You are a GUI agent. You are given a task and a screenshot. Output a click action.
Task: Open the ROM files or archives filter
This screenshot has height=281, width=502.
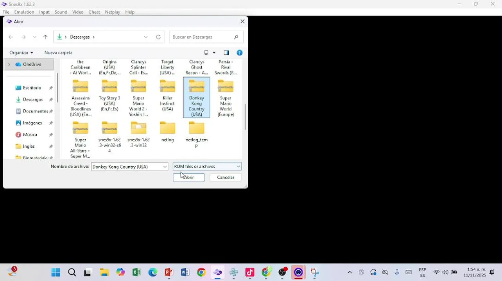coord(207,167)
